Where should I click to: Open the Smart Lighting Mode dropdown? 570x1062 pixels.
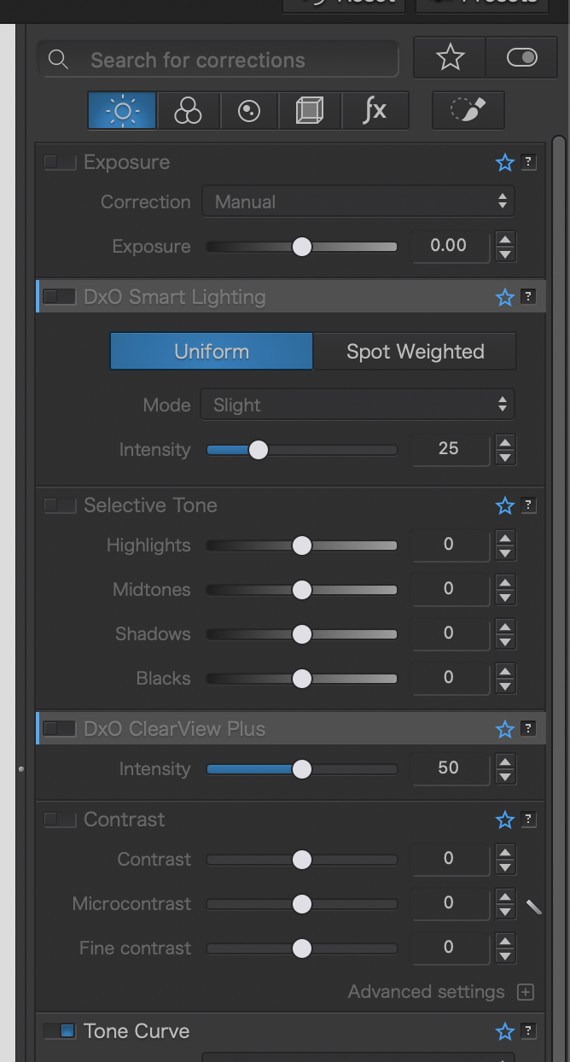click(x=358, y=405)
